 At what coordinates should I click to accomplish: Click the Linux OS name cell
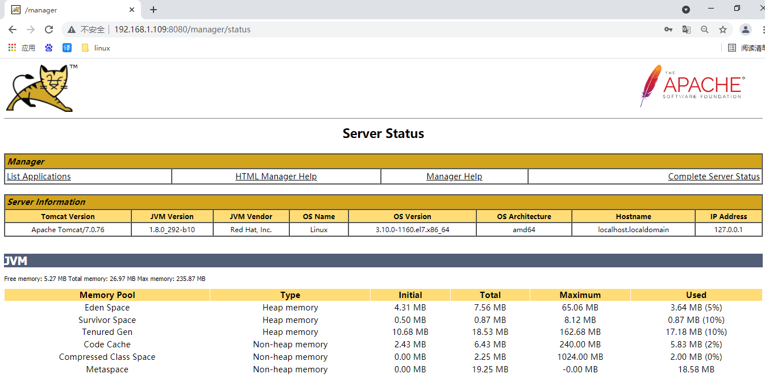319,230
